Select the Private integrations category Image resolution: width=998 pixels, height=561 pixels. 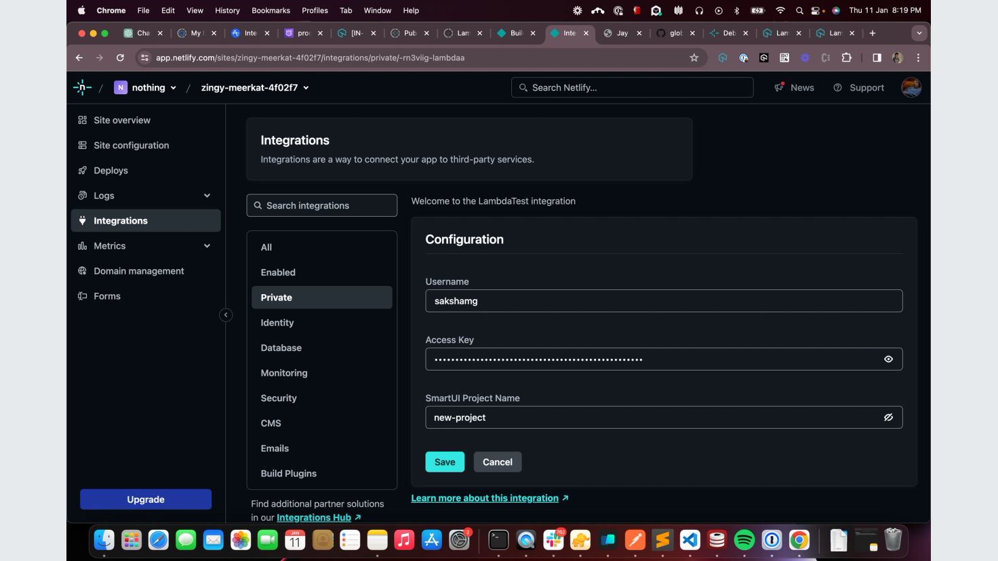322,297
